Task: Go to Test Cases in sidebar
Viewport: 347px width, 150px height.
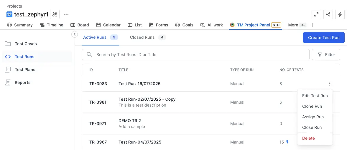Action: 26,44
